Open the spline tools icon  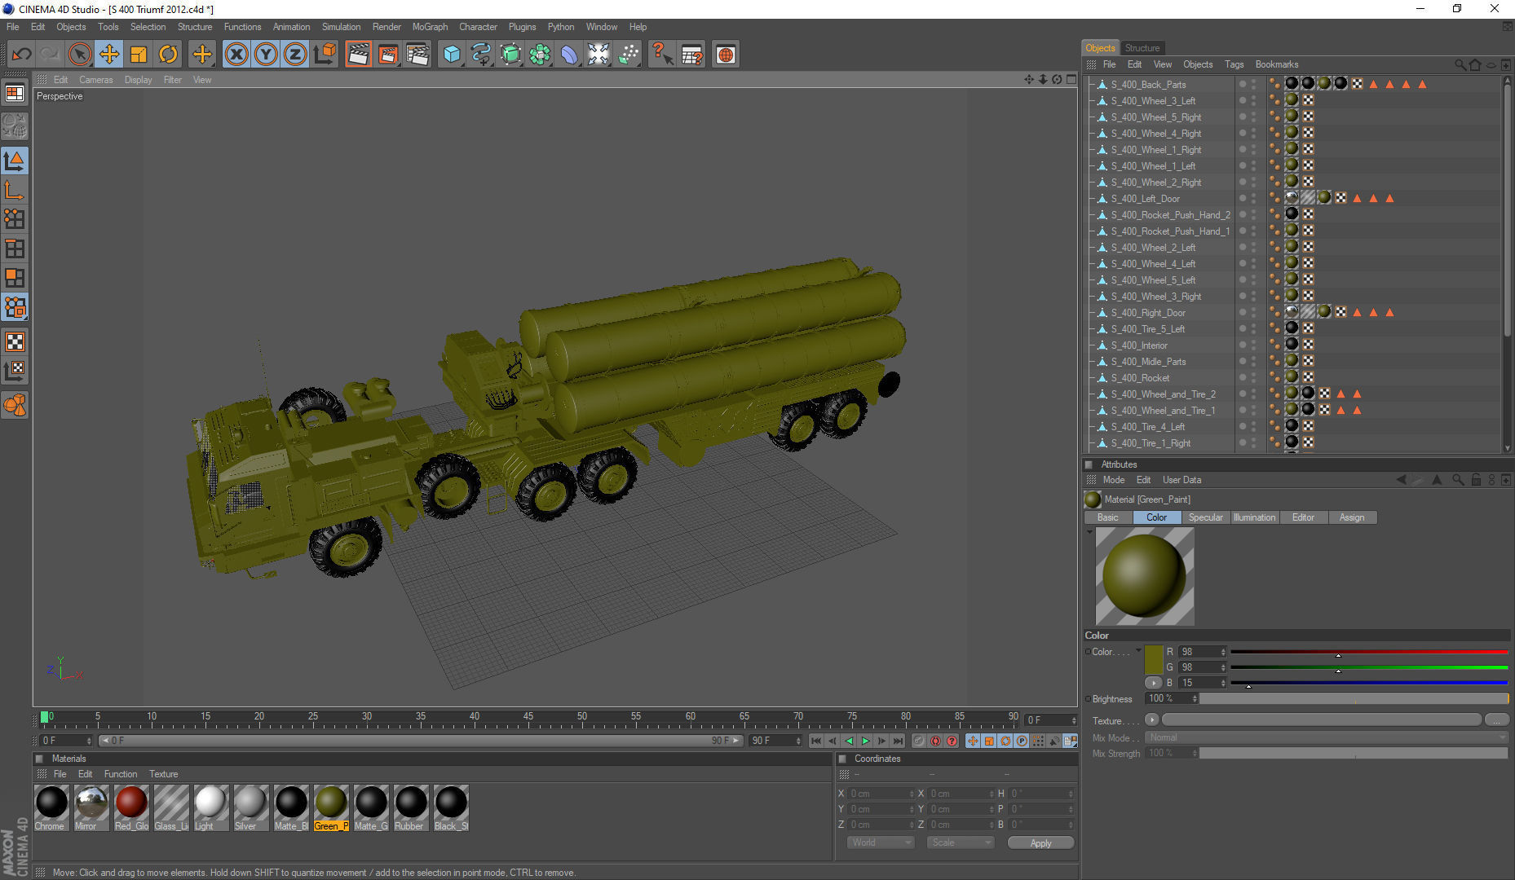(x=481, y=55)
